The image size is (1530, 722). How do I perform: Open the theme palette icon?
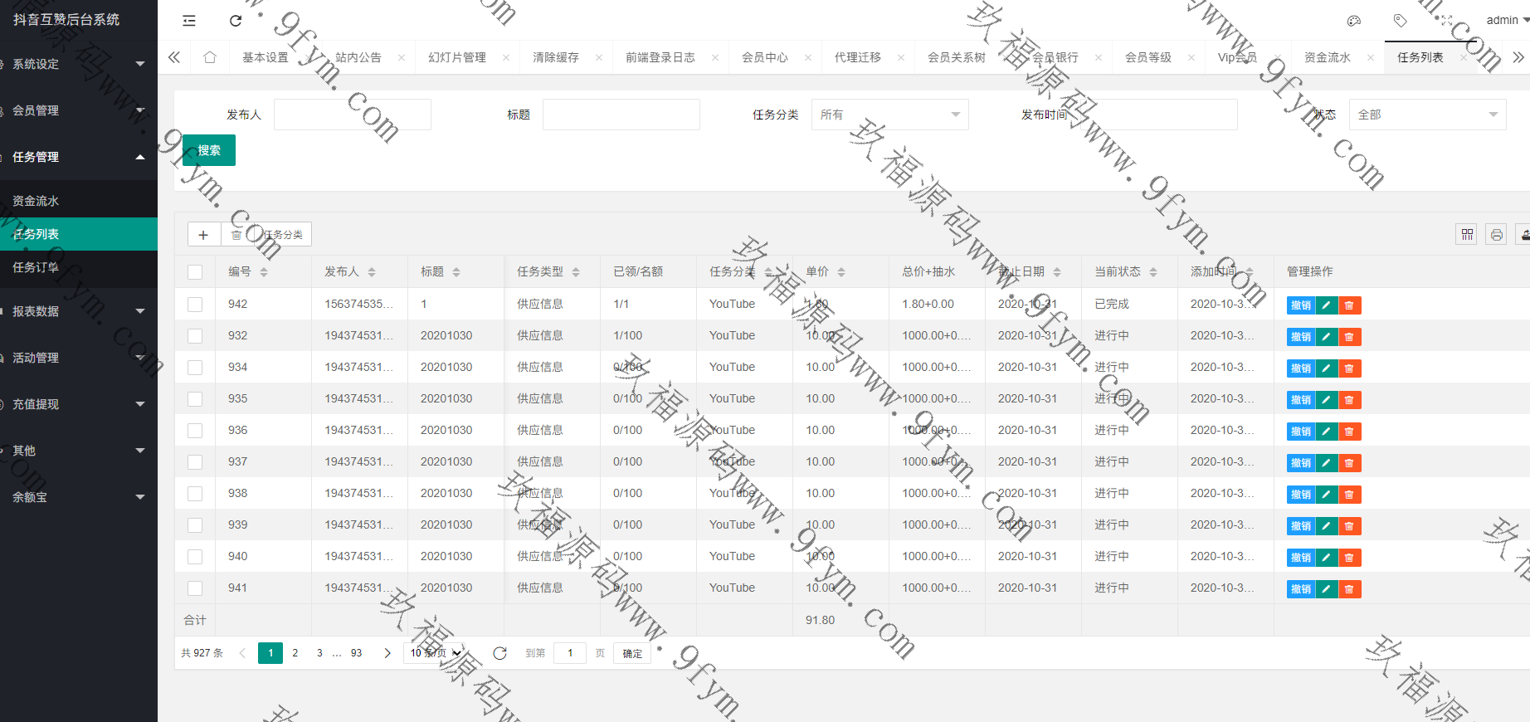1354,21
